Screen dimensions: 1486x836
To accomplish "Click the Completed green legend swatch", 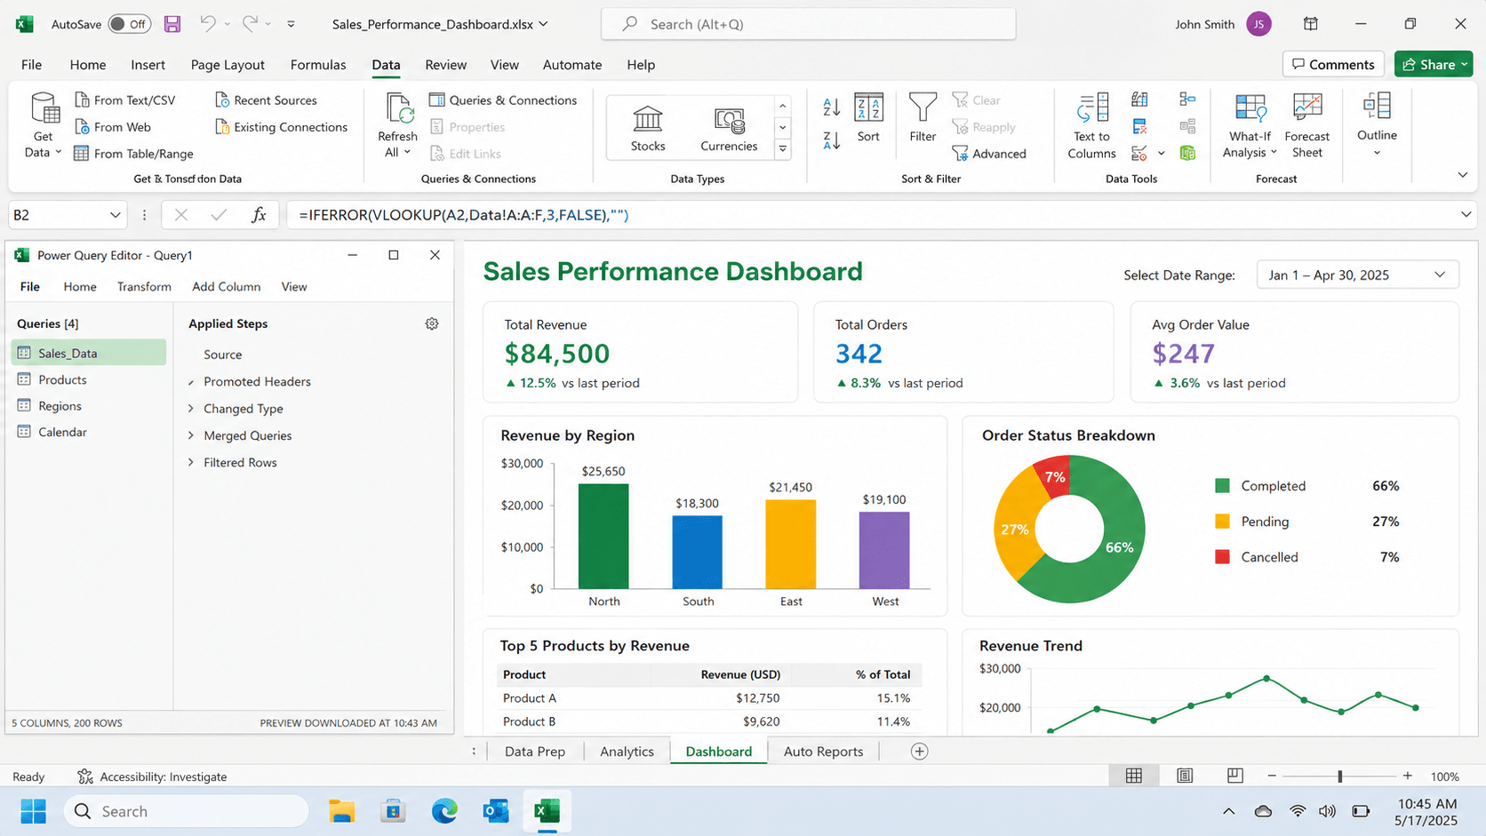I will click(x=1222, y=486).
